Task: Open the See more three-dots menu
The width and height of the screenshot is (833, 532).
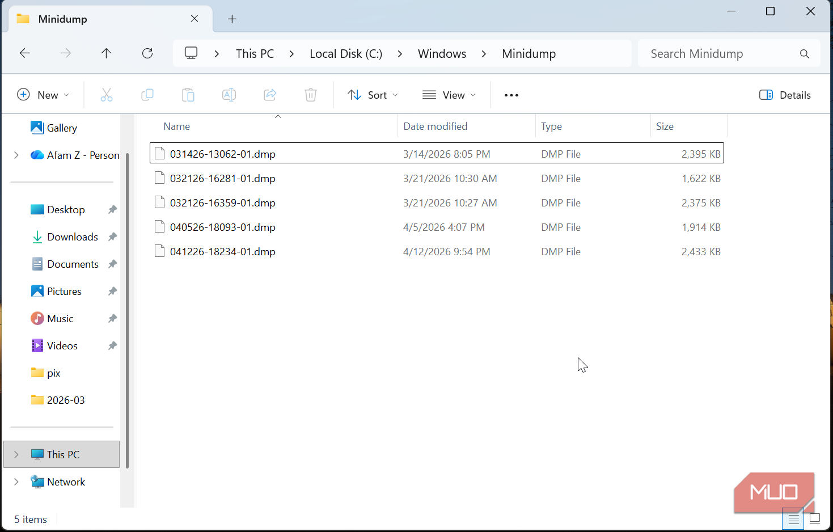Action: pyautogui.click(x=511, y=95)
